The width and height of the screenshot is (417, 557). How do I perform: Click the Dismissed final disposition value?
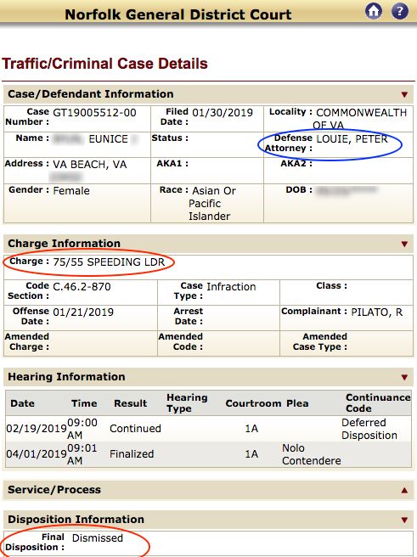click(98, 537)
